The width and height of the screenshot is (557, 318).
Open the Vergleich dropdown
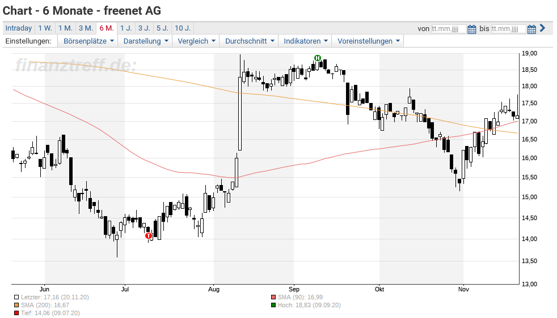196,41
